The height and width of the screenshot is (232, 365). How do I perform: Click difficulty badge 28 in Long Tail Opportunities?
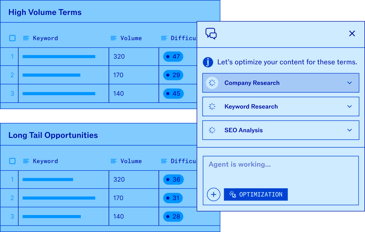173,217
